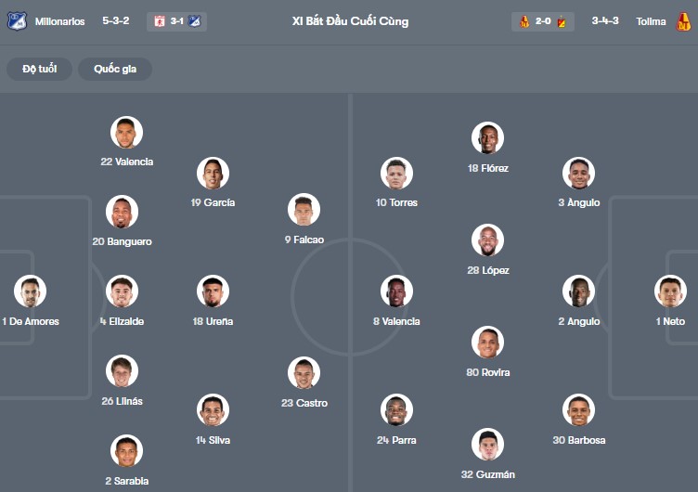The width and height of the screenshot is (698, 492).
Task: Open Sarabia's player avatar
Action: tap(126, 451)
